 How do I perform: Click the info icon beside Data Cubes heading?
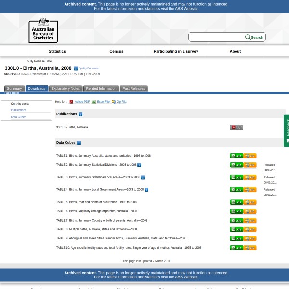79,143
